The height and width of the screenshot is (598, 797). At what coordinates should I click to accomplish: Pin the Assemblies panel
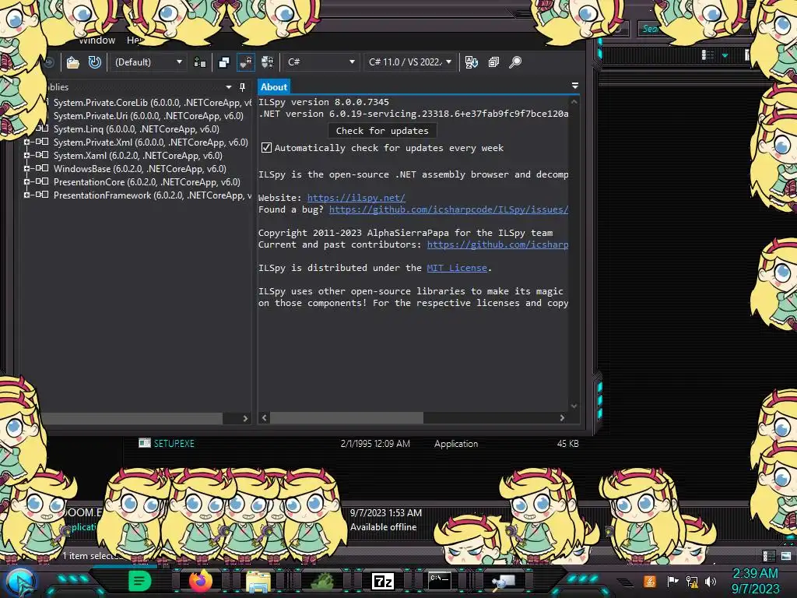coord(243,87)
